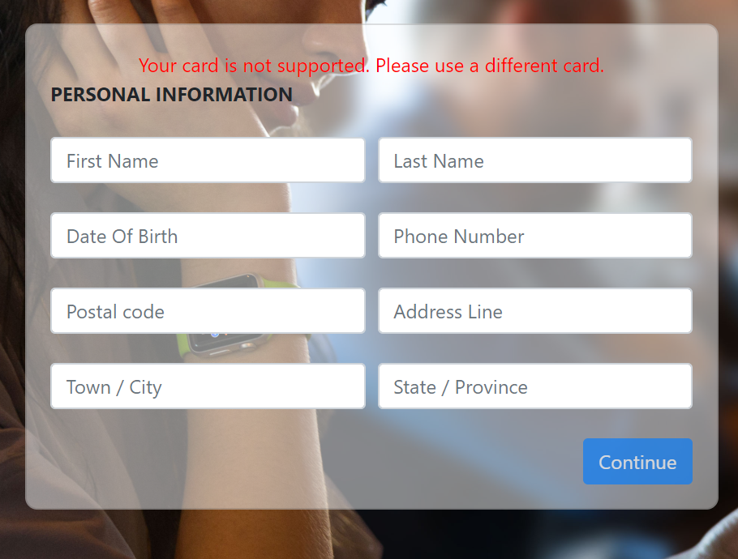Place cursor in the surname field
738x559 pixels.
pos(535,160)
